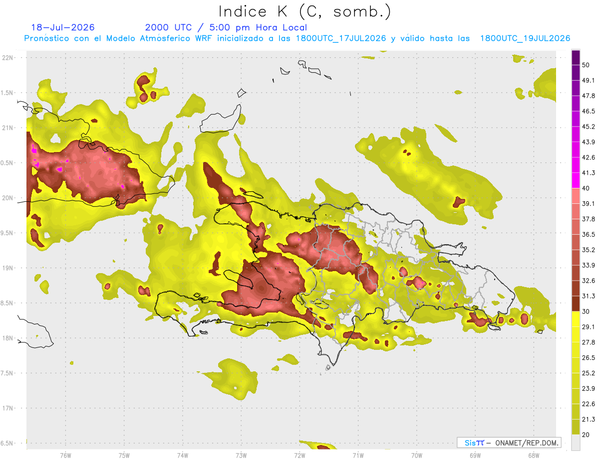
Task: Click the "68W" longitude axis label
Action: tap(534, 455)
